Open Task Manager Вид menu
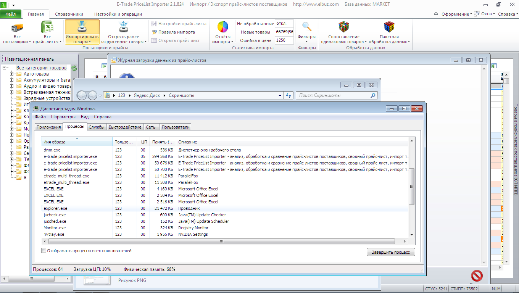This screenshot has height=293, width=519. point(85,117)
